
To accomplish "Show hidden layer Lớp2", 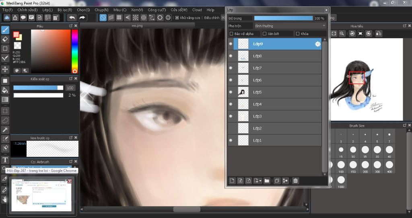I will (x=231, y=128).
